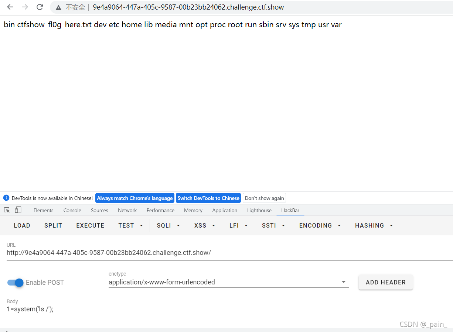View the DevTools language info icon
This screenshot has width=453, height=332.
pyautogui.click(x=6, y=198)
